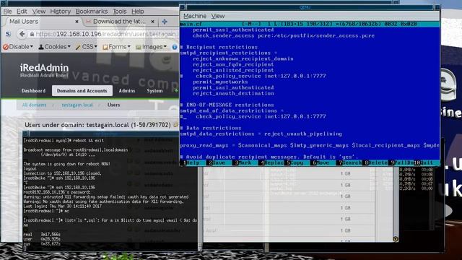The image size is (462, 260).
Task: Close the Download the lat... tab
Action: tap(152, 22)
